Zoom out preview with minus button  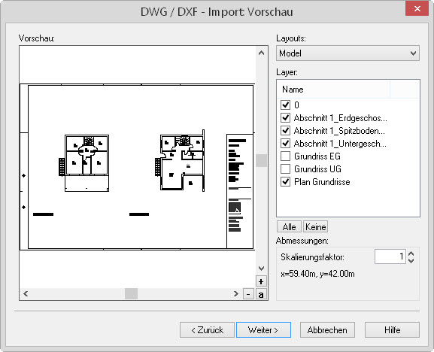pyautogui.click(x=248, y=294)
